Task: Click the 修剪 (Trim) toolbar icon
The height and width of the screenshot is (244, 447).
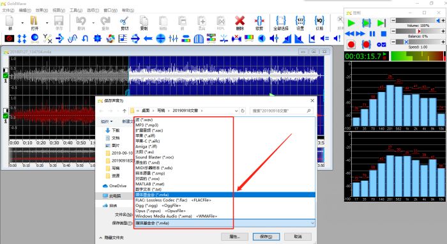Action: pyautogui.click(x=259, y=23)
